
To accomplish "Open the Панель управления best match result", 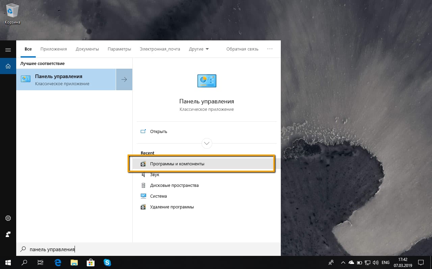I will (x=66, y=79).
